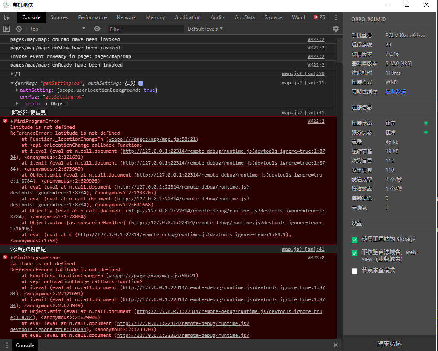The height and width of the screenshot is (351, 438).
Task: Select the first 读取经纬度信息 log line
Action: [28, 113]
